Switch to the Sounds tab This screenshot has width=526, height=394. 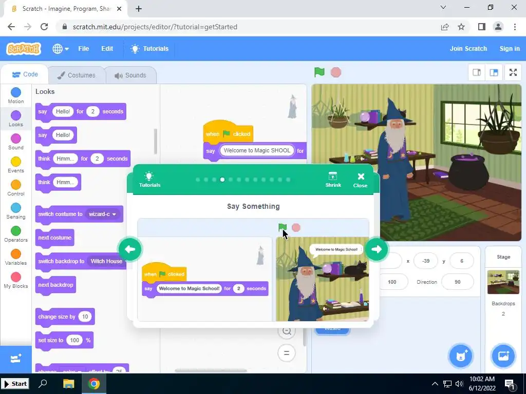[130, 75]
